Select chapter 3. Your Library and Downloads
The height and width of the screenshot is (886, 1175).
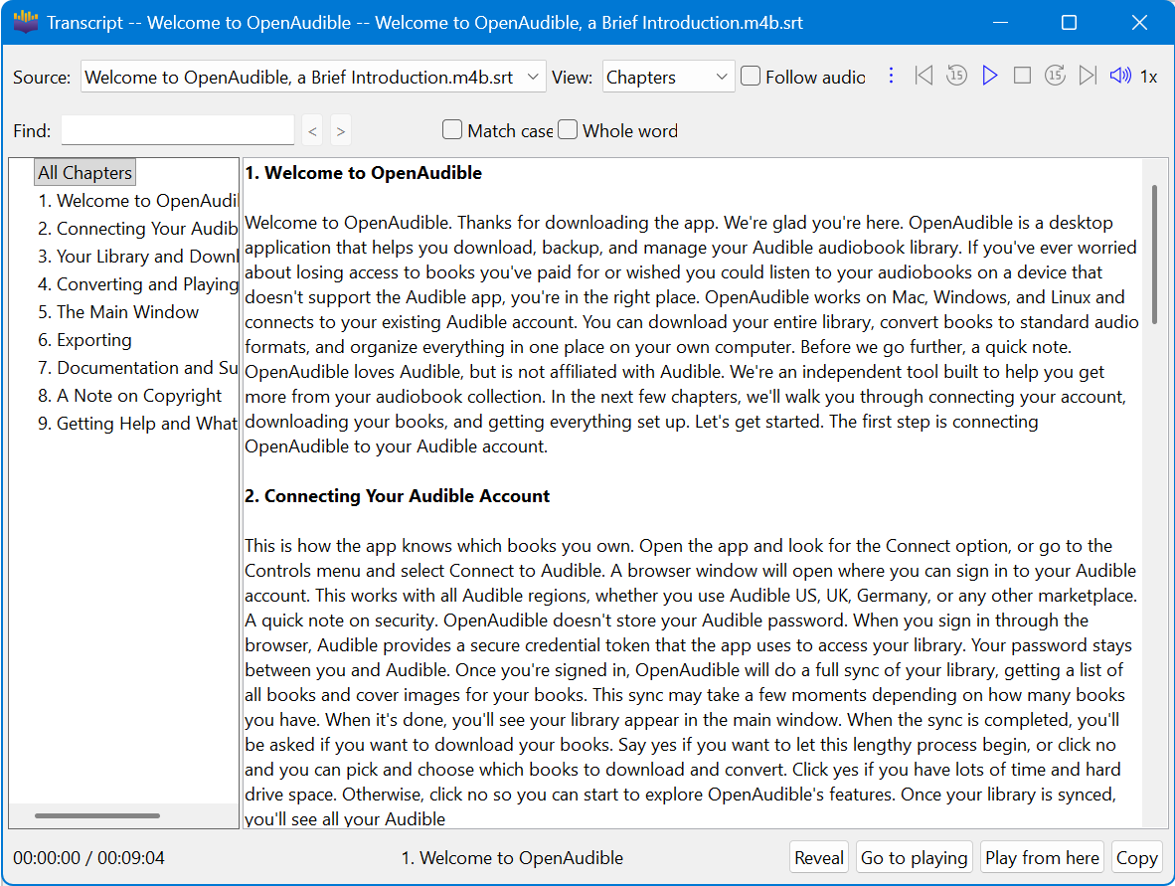(137, 256)
